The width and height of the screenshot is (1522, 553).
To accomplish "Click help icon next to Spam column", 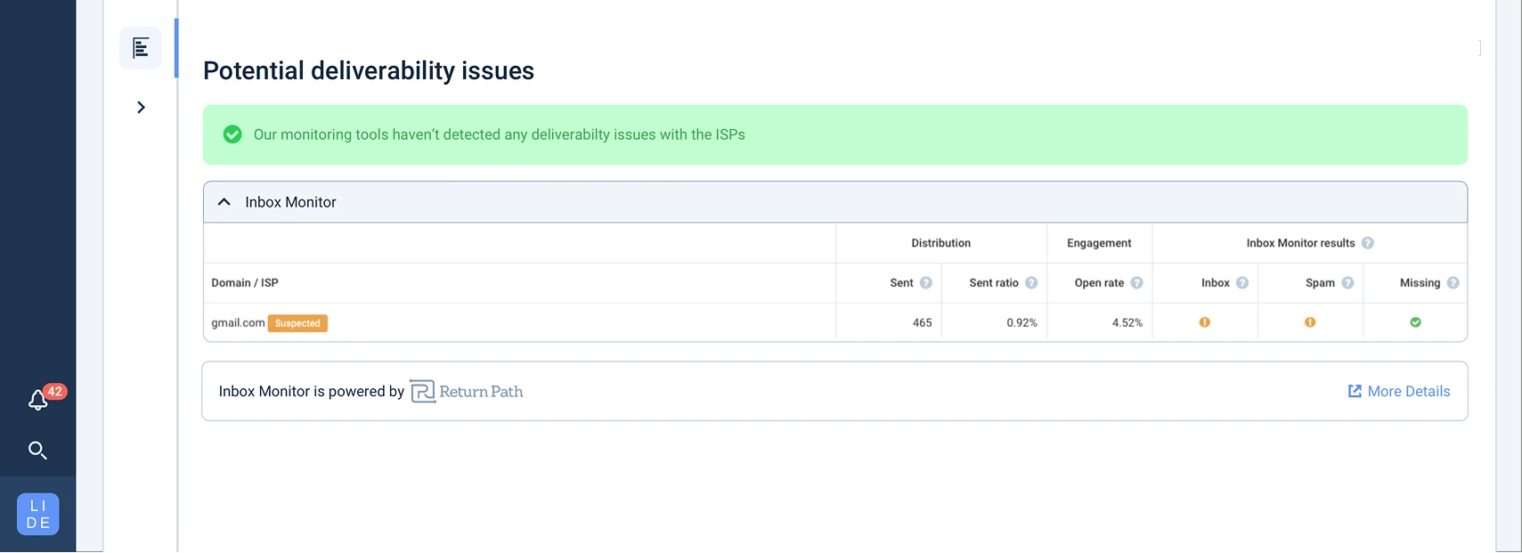I will (1347, 283).
